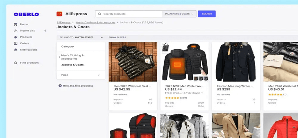Open Help me find products link
The height and width of the screenshot is (138, 298).
coord(78,86)
